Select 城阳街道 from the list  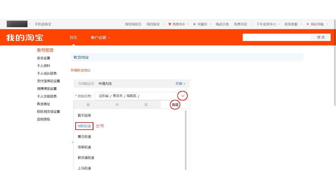[x=84, y=126]
